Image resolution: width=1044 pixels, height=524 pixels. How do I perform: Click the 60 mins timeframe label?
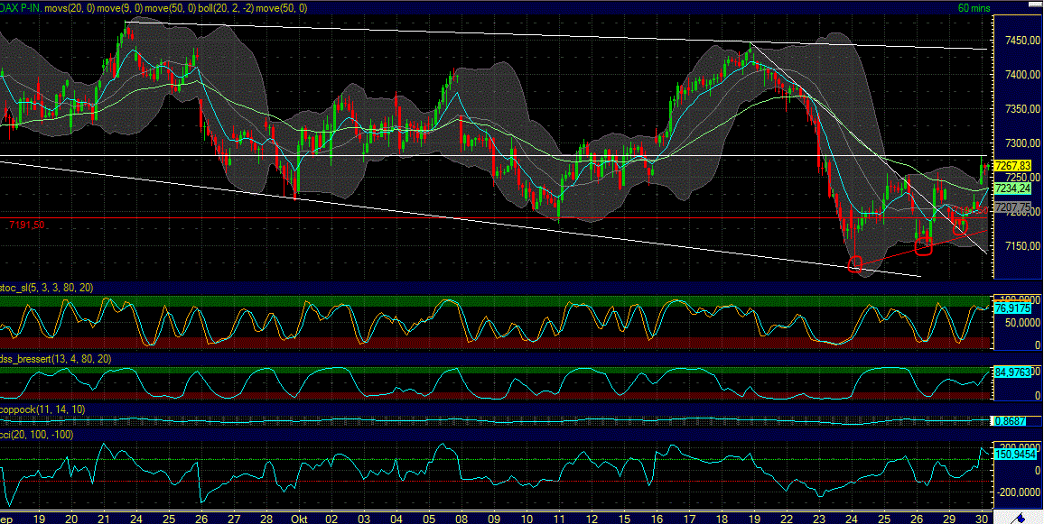tap(974, 7)
